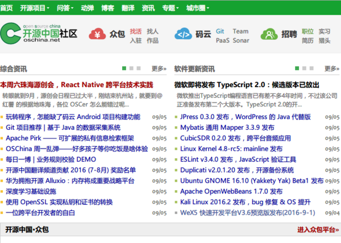
Task: Click the blue 码云 code cloud icon
Action: coord(184,34)
